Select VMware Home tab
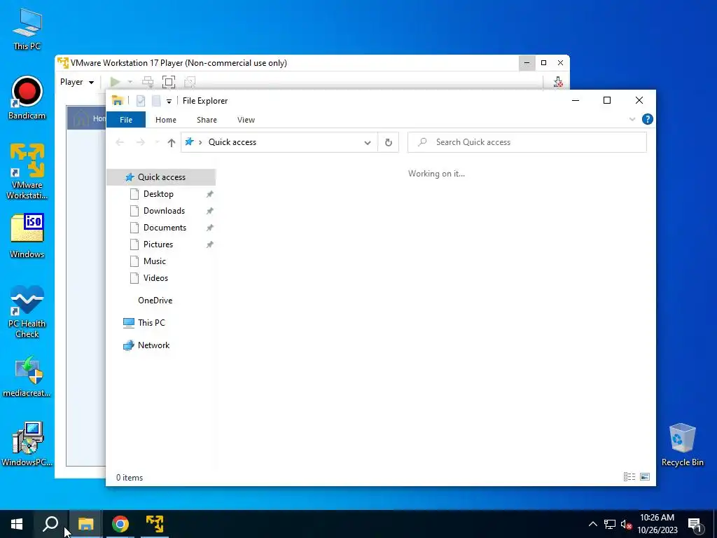 [x=86, y=118]
